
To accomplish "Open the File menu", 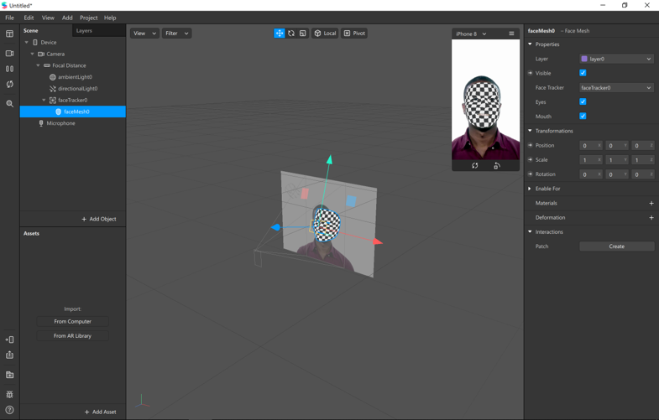I will click(10, 18).
